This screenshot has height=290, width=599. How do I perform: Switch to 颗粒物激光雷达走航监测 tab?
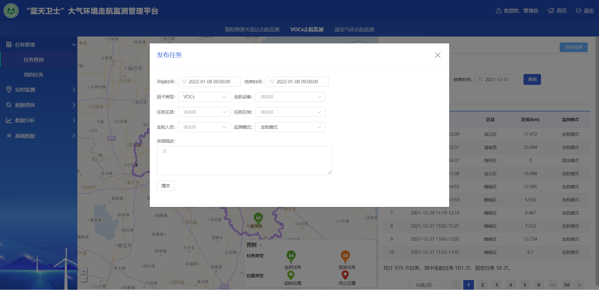point(252,30)
